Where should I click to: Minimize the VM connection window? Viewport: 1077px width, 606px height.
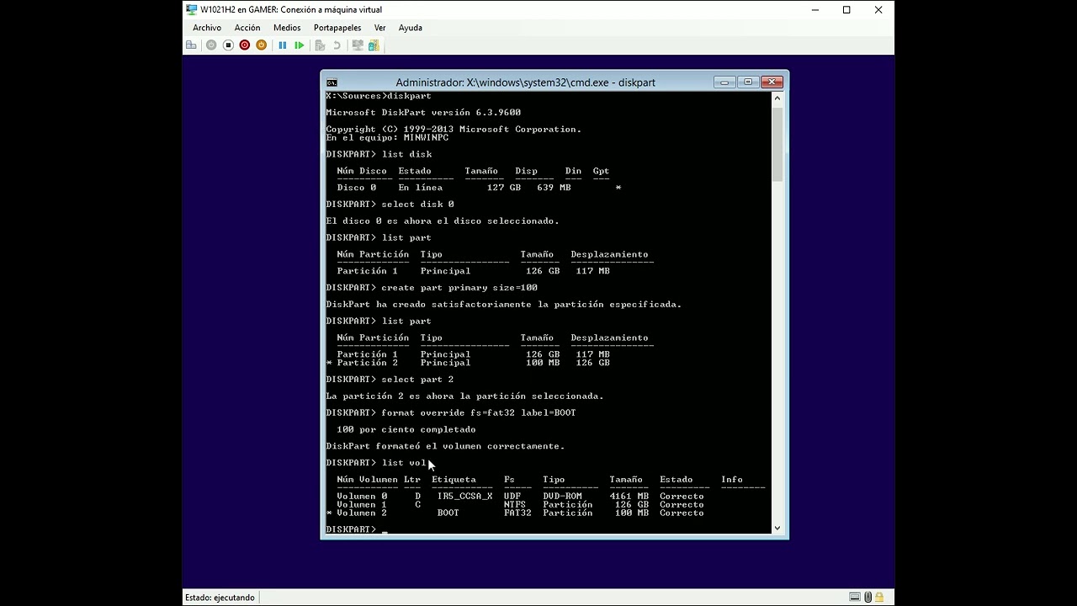point(815,10)
